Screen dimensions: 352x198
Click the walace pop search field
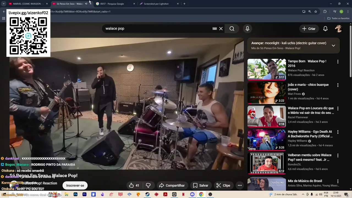(x=157, y=29)
